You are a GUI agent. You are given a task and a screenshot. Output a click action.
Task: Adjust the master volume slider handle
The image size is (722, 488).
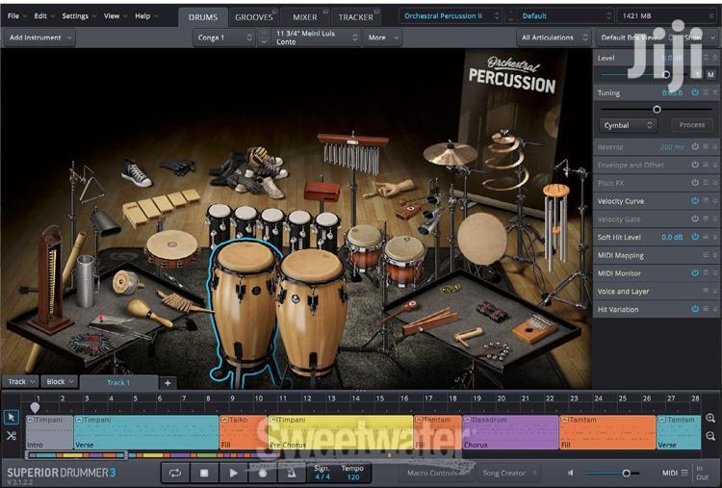[627, 473]
